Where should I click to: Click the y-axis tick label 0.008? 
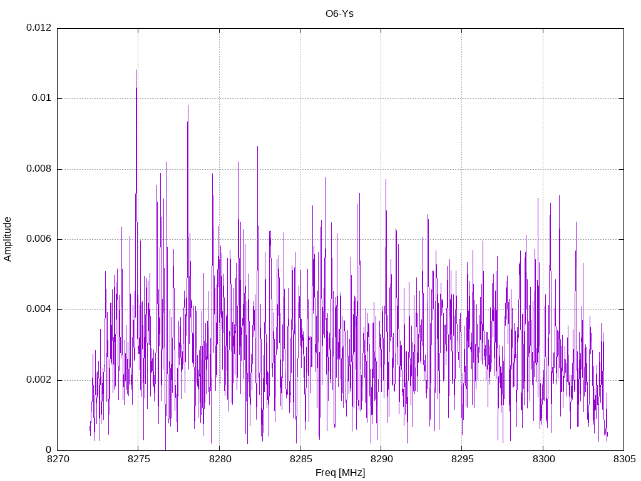(x=39, y=168)
